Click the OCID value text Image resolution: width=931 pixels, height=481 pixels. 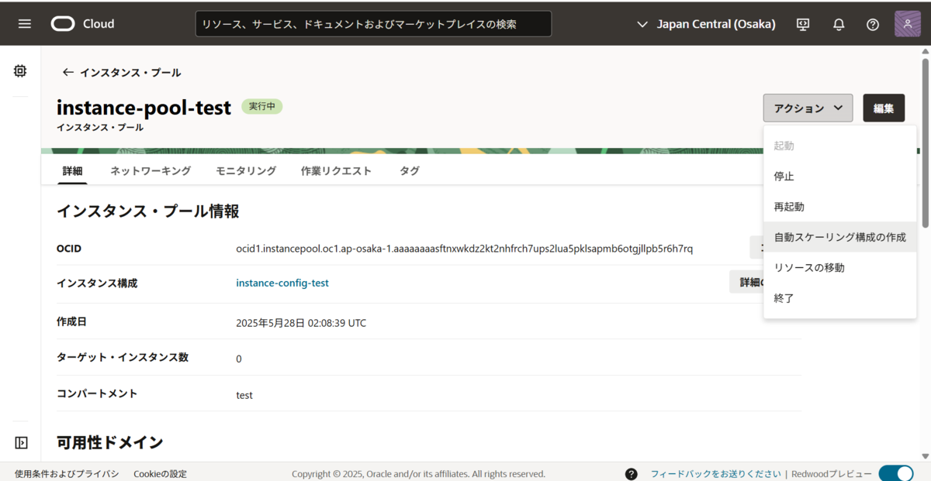[x=465, y=249]
